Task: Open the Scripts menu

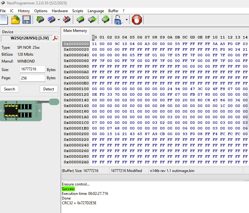Action: 78,11
